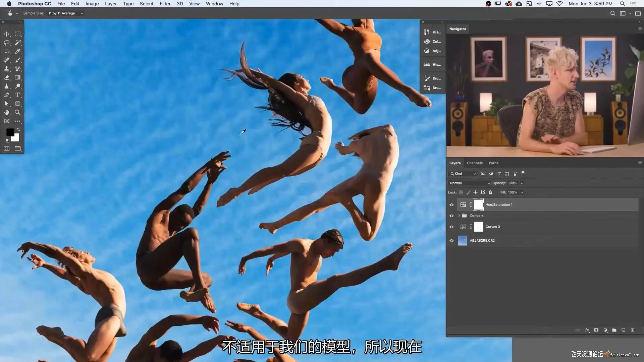Select the Dodge tool
This screenshot has height=362, width=644.
point(18,86)
